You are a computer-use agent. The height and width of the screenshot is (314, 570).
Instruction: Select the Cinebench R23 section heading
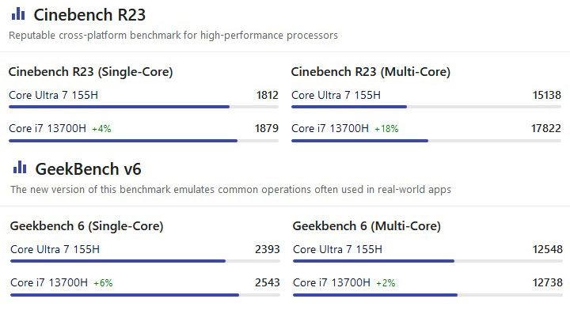(89, 15)
